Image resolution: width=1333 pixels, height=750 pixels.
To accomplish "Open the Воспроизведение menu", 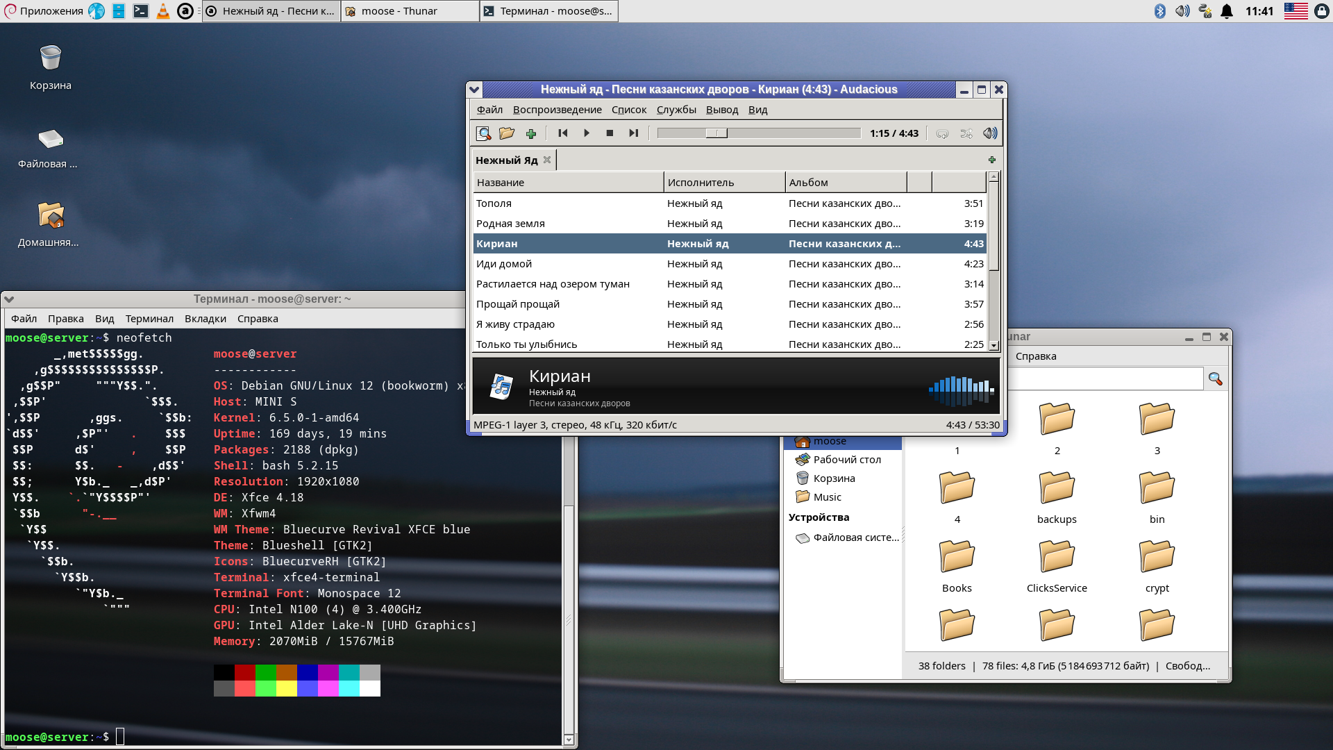I will coord(557,110).
